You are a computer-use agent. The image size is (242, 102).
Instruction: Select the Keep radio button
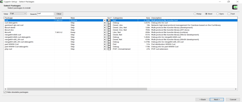[195, 14]
